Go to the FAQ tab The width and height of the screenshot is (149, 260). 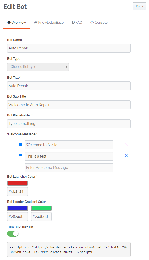point(77,23)
